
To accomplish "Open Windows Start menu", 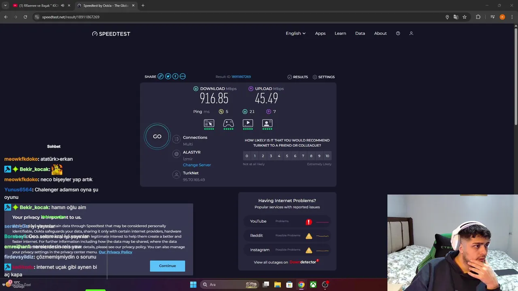I will click(x=193, y=285).
